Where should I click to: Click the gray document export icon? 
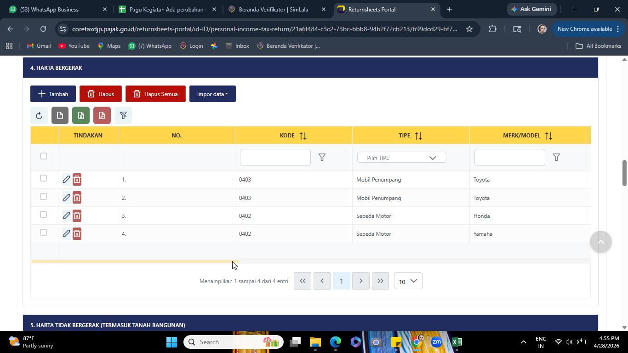[60, 115]
